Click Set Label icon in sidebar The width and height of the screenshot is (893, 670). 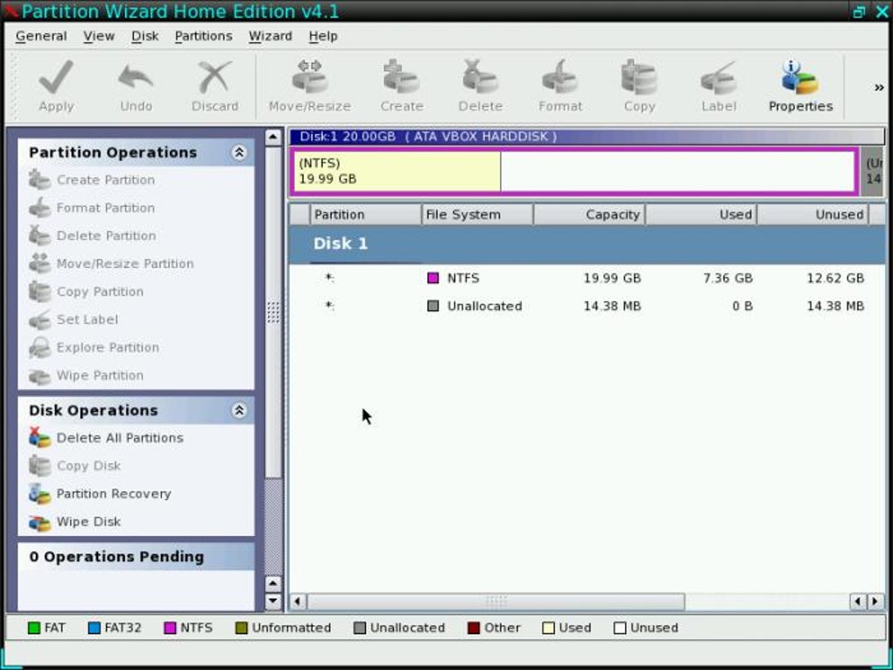tap(40, 319)
